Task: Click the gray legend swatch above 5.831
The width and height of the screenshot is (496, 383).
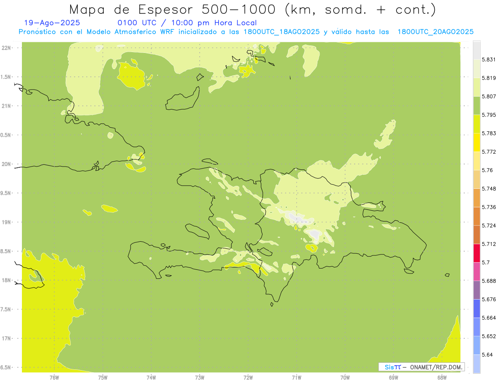Action: (x=477, y=50)
